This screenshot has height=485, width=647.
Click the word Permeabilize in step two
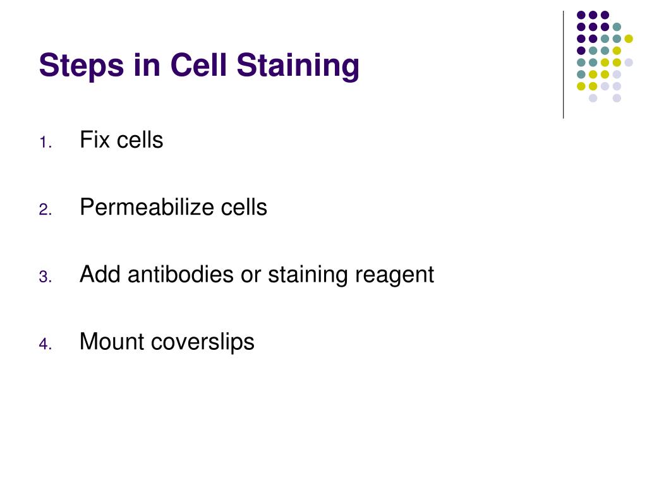[147, 207]
